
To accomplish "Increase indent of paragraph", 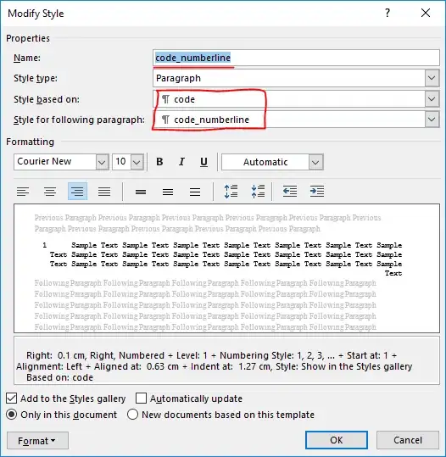I will (x=317, y=192).
